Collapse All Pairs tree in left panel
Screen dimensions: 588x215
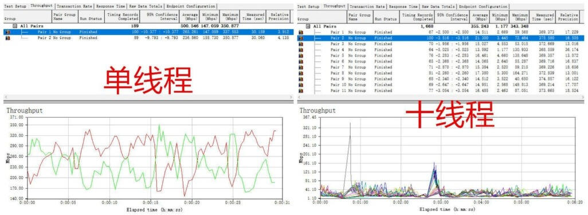pyautogui.click(x=15, y=26)
